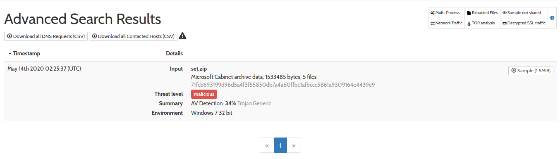
Task: Download the Sample 1.5MiB file
Action: (531, 71)
